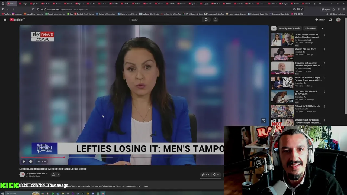Select From Sky News Australia chip

[x=290, y=28]
